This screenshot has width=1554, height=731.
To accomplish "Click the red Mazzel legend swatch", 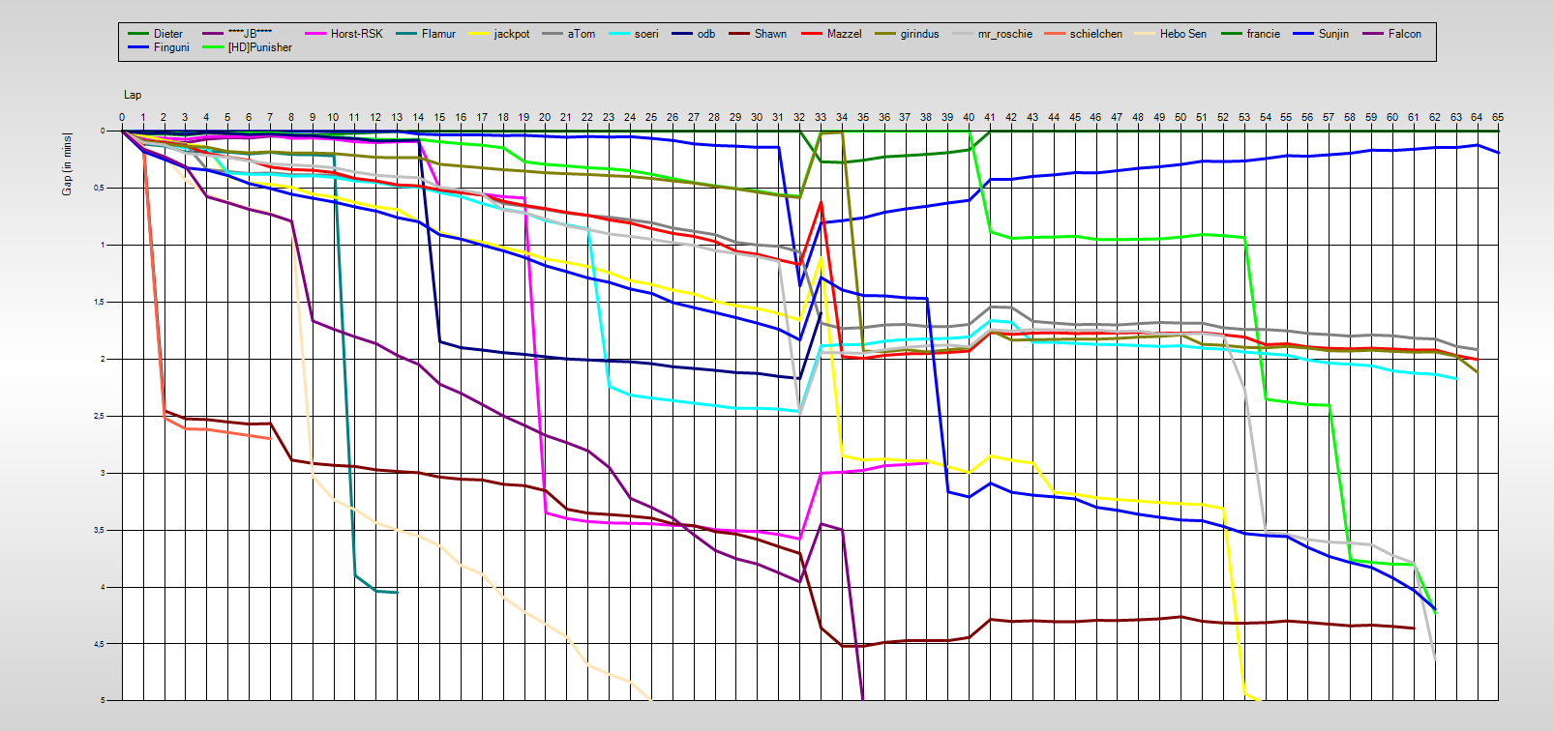I will click(812, 34).
